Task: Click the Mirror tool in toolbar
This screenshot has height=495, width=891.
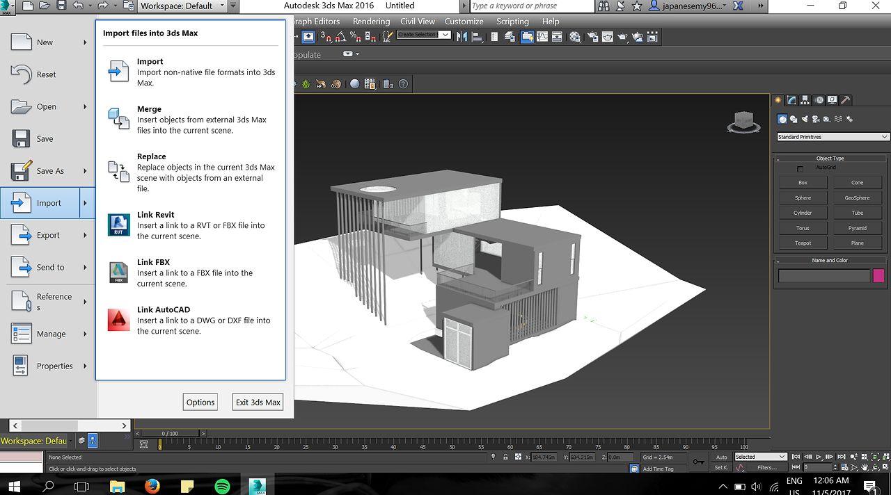Action: tap(462, 36)
